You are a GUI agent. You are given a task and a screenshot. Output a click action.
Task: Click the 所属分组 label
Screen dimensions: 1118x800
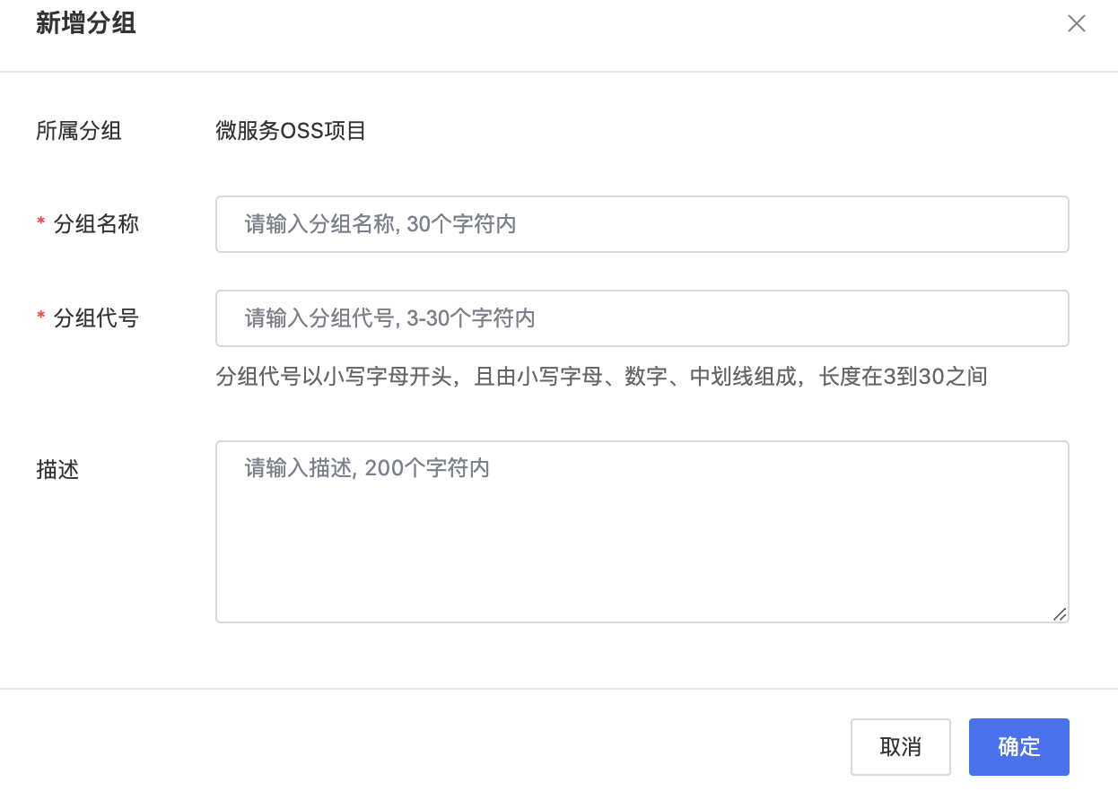tap(79, 132)
